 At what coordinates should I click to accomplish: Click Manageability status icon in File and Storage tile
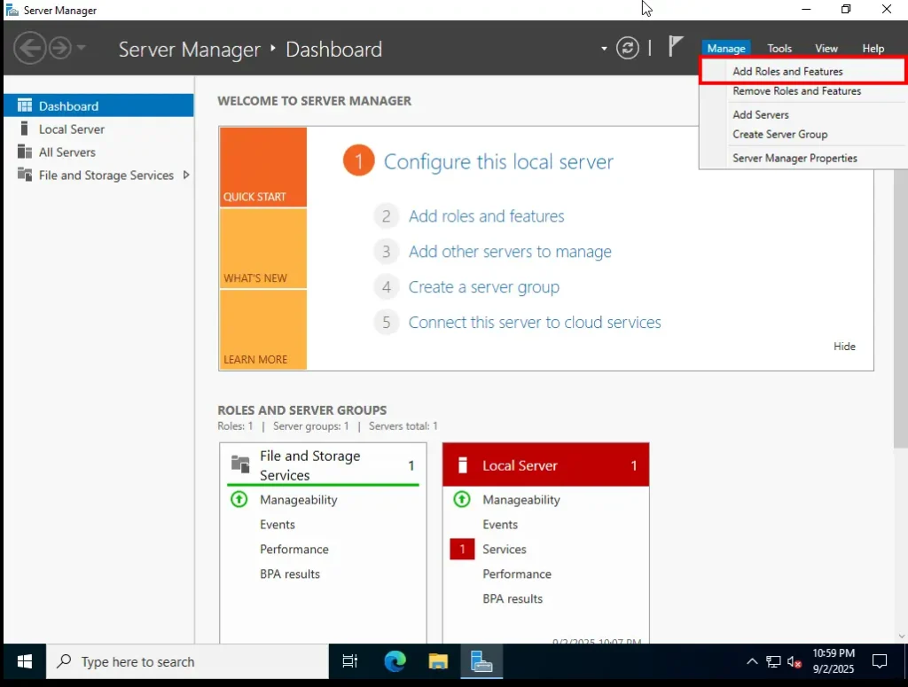coord(239,499)
